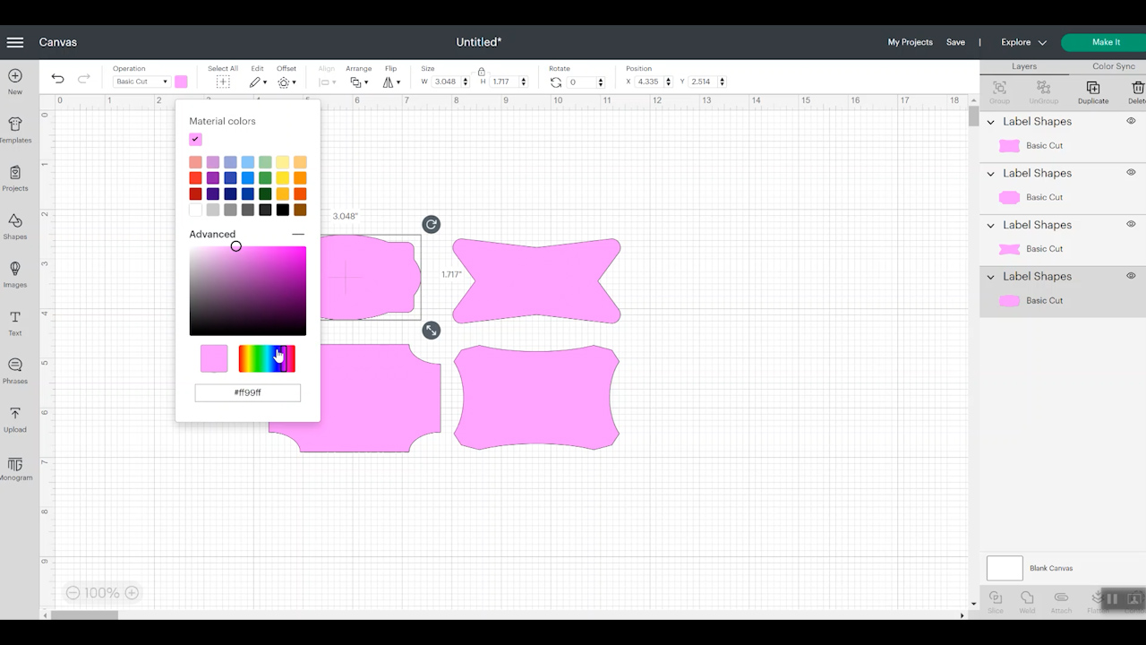Viewport: 1146px width, 645px height.
Task: Collapse the Advanced color section
Action: pos(298,234)
